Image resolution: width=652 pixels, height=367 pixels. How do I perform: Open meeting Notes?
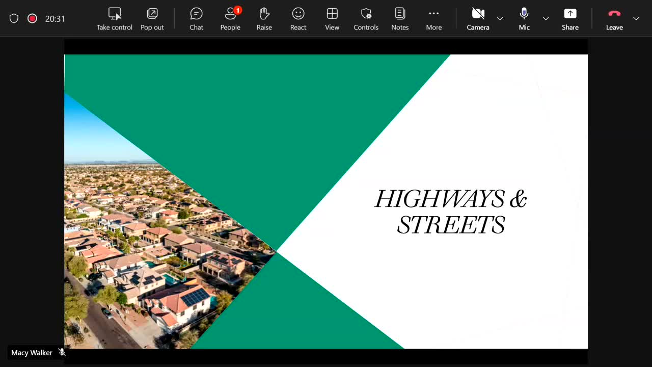click(x=400, y=19)
